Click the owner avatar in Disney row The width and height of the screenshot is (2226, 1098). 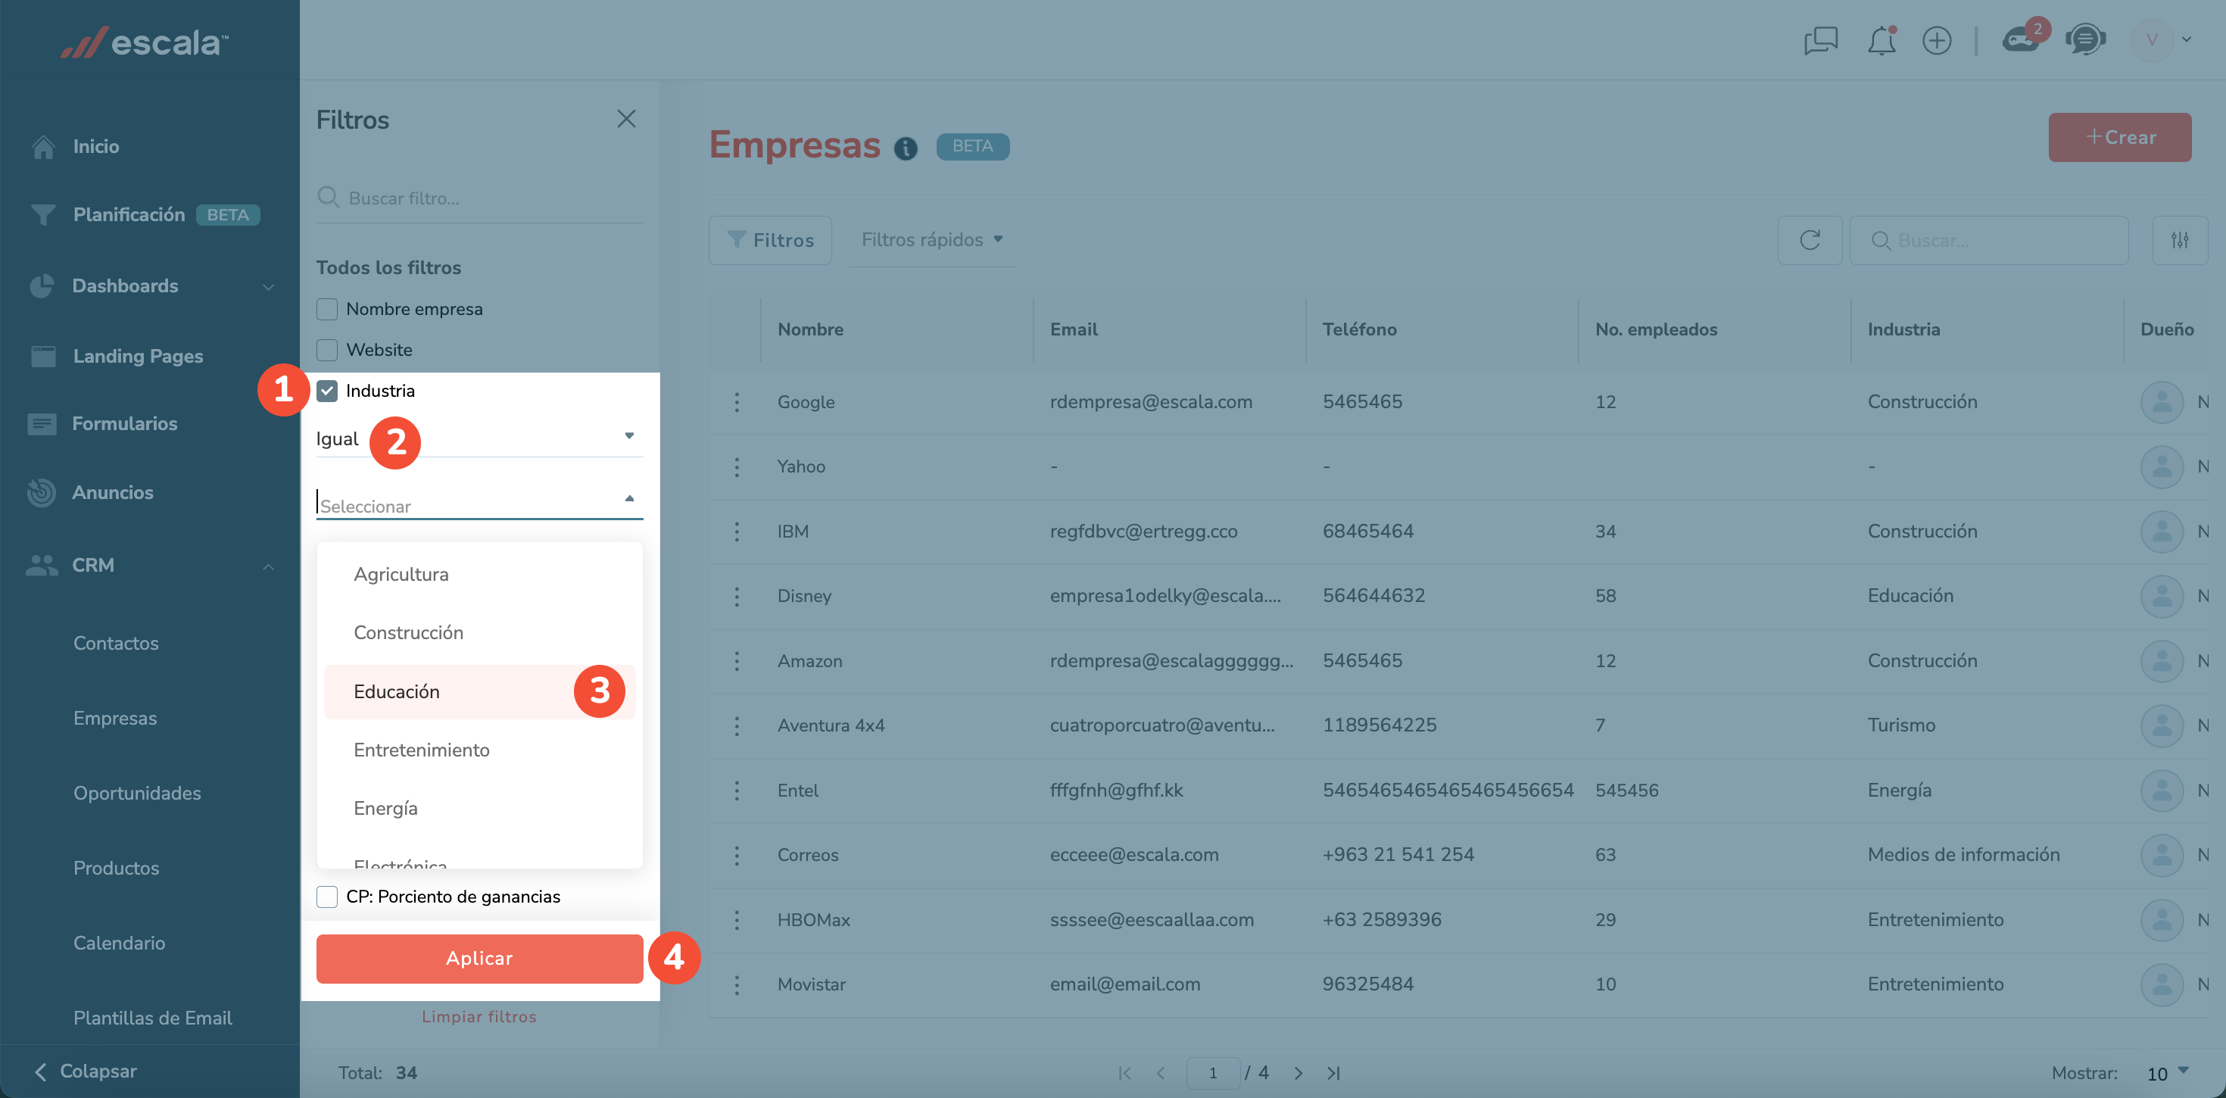[x=2161, y=596]
